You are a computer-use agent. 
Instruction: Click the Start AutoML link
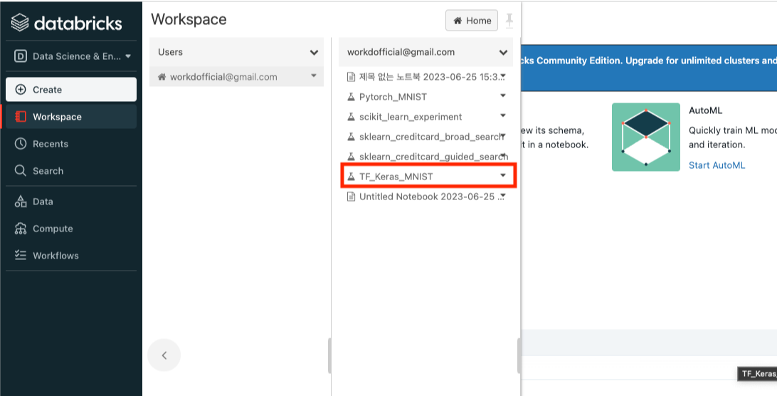[717, 165]
